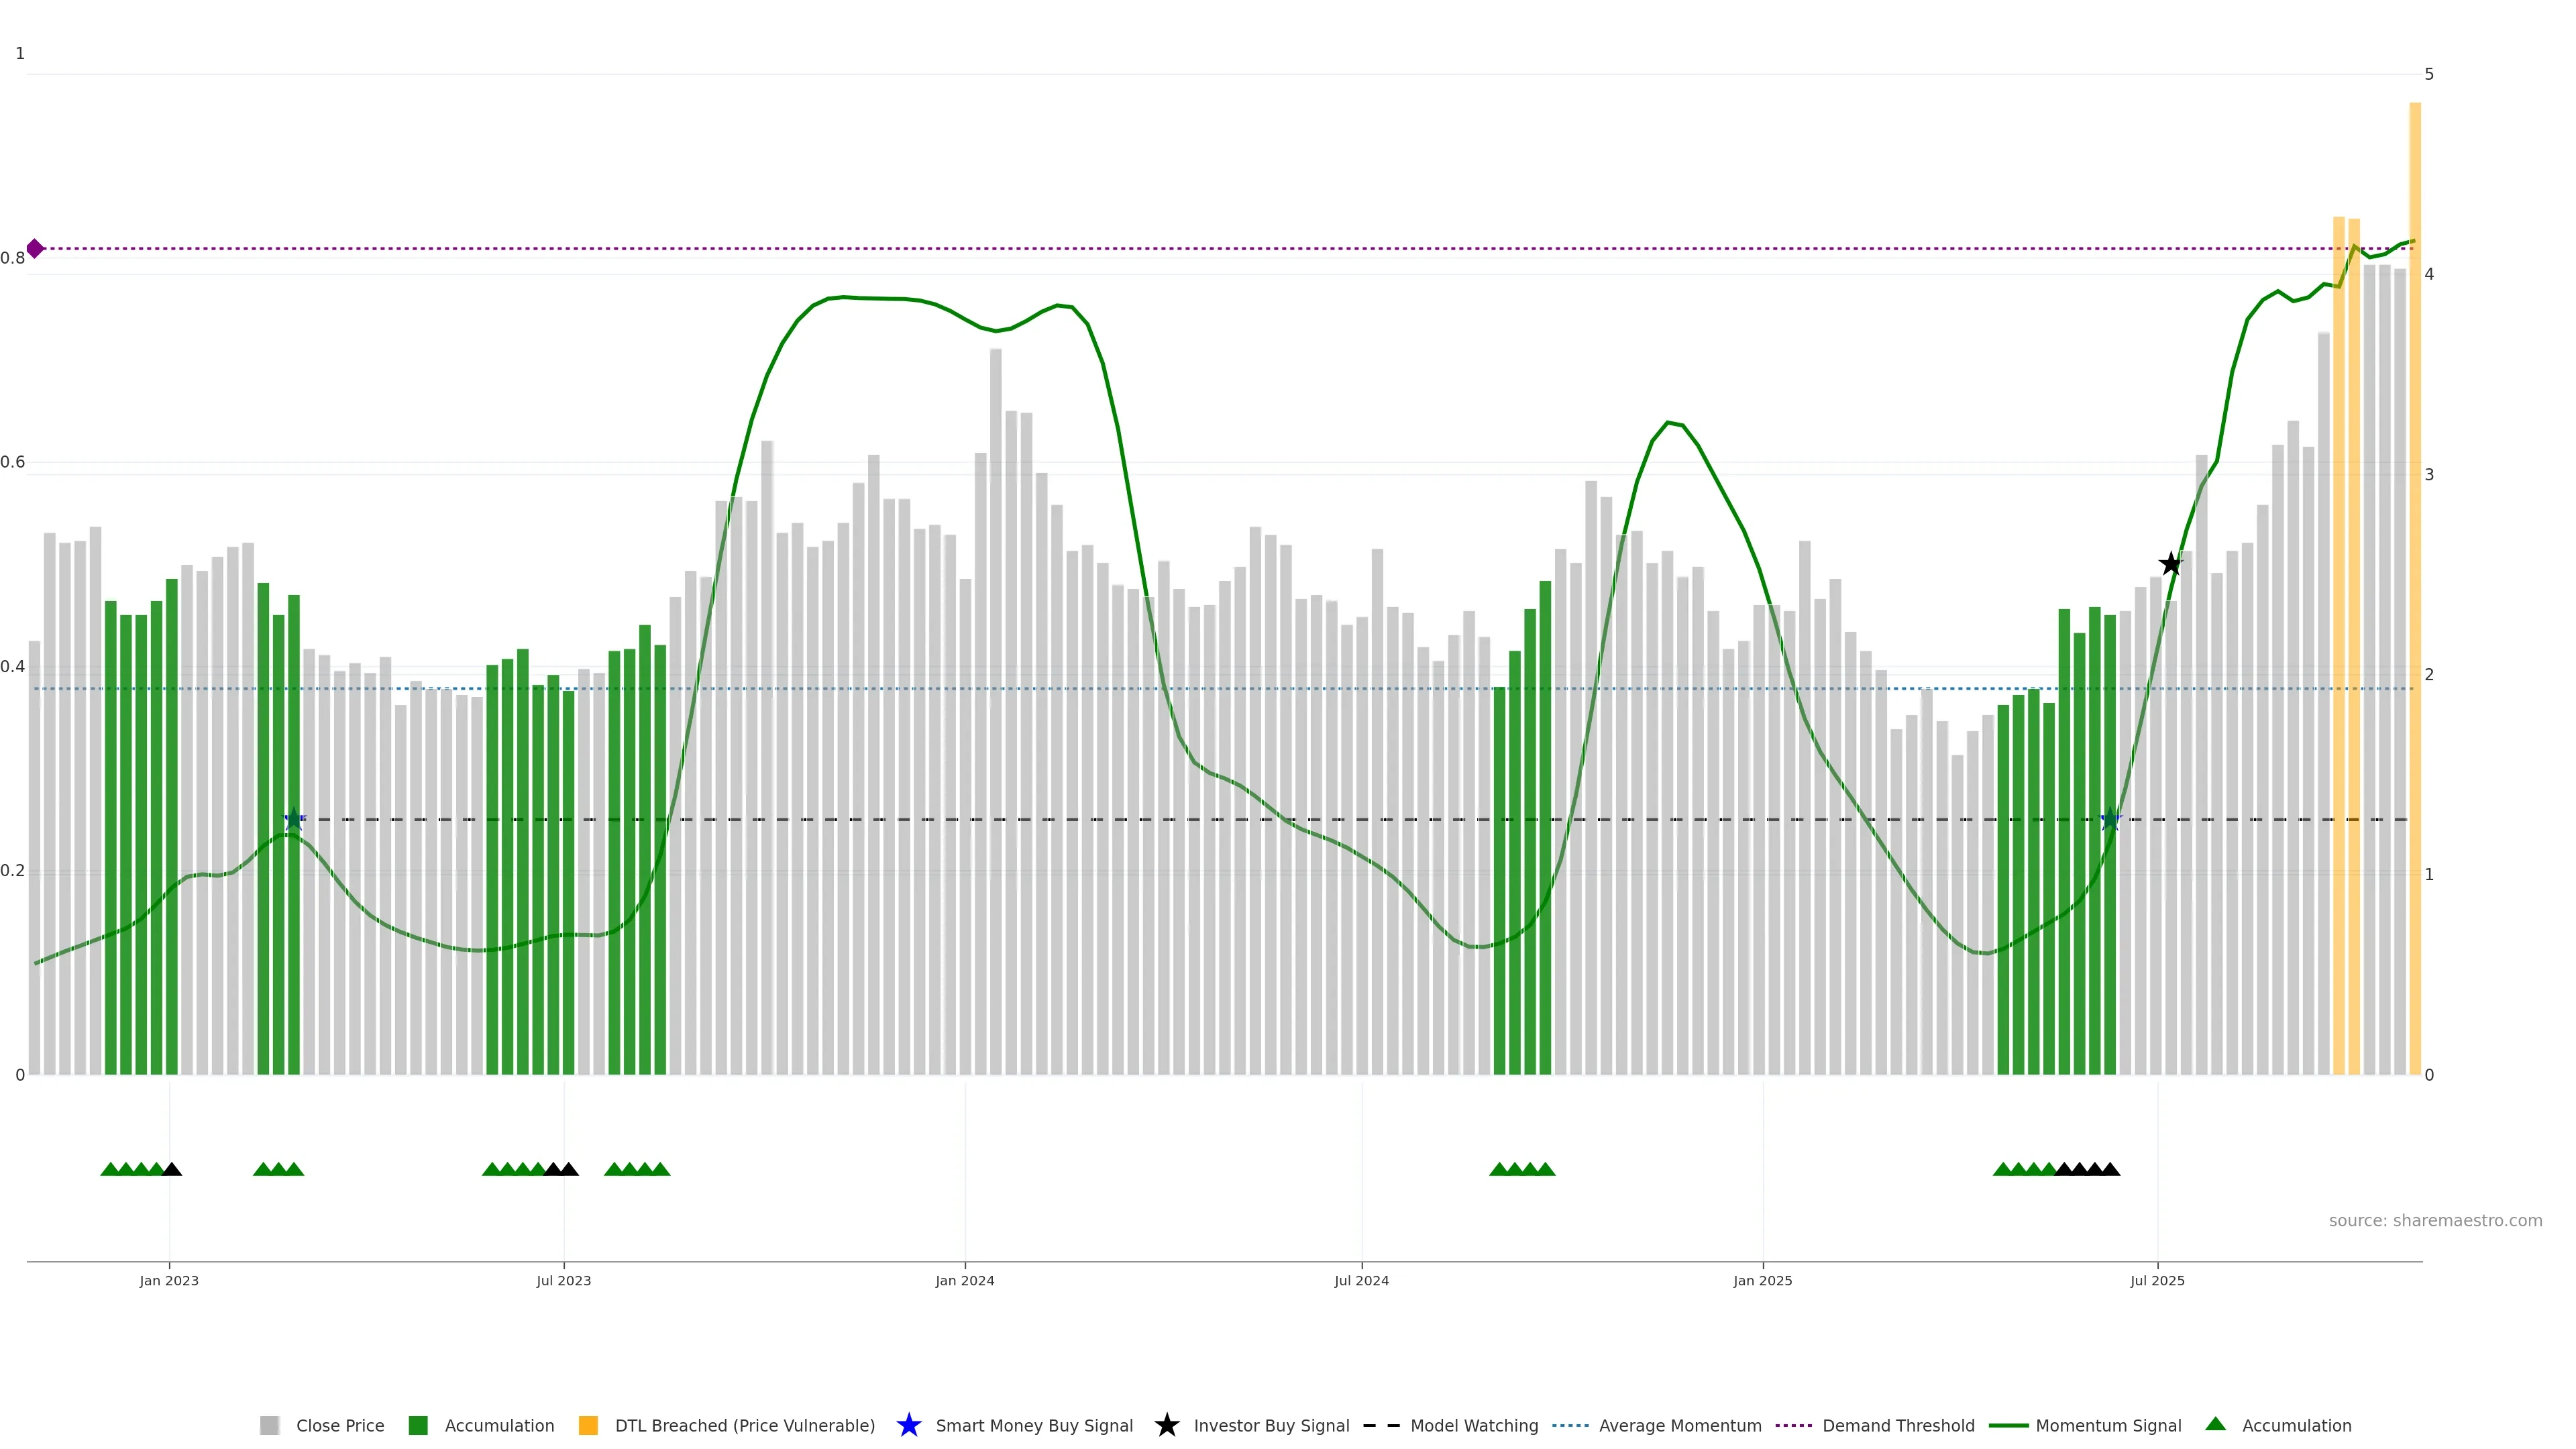The width and height of the screenshot is (2576, 1449).
Task: Toggle the Demand Threshold legend entry
Action: 1897,1425
